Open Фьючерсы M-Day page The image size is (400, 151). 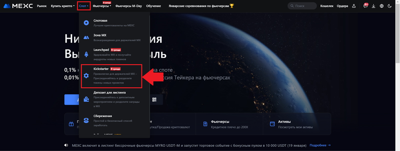point(128,6)
